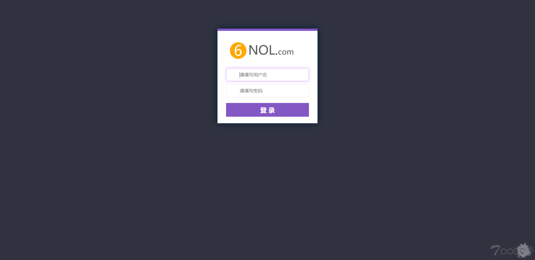The image size is (535, 260).
Task: Click the left edge of the 登录 button
Action: (x=229, y=110)
